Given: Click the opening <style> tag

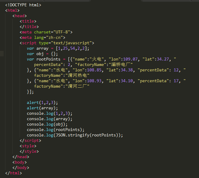Looking at the screenshot, I should pos(28,146).
